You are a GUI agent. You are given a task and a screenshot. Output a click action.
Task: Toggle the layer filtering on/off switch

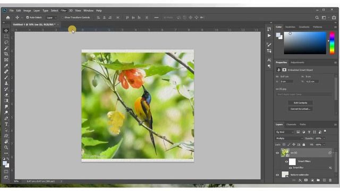pos(325,131)
